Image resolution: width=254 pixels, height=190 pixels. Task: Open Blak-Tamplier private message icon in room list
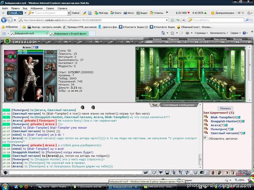pyautogui.click(x=206, y=117)
